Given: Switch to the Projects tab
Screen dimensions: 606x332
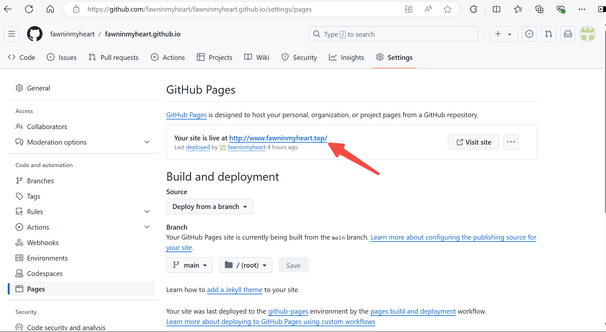Looking at the screenshot, I should pyautogui.click(x=215, y=57).
